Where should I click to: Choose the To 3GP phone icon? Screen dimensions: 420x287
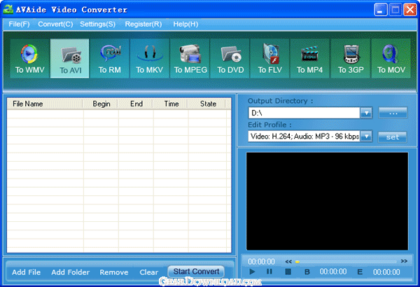pos(351,58)
